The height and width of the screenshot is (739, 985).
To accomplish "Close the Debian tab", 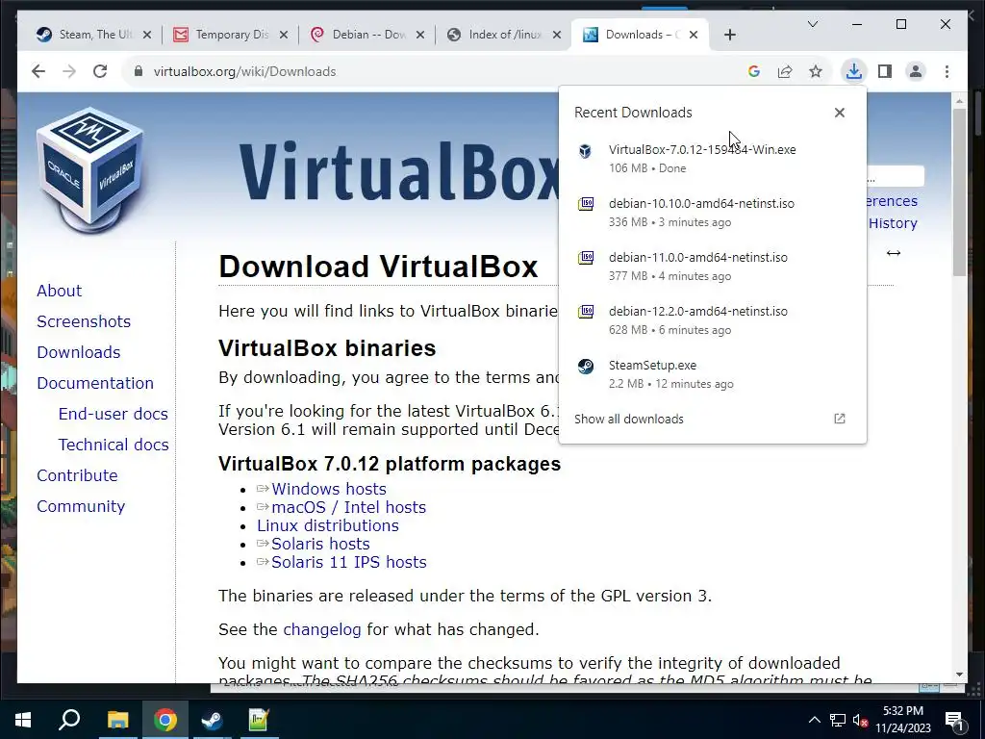I will pos(420,35).
